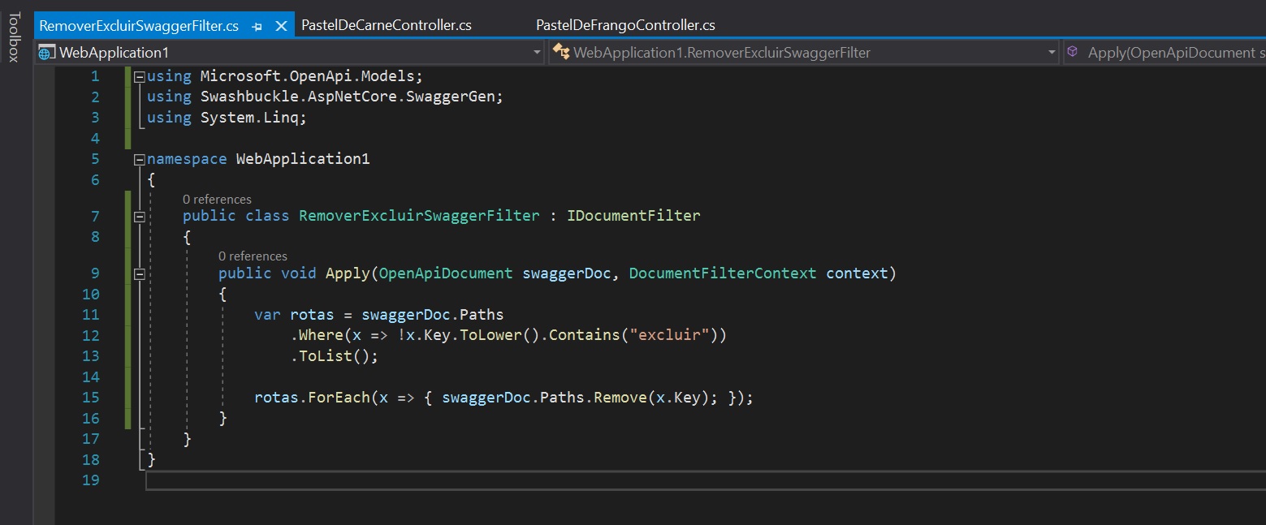Place cursor on the "excluir" string literal
Image resolution: width=1266 pixels, height=525 pixels.
(664, 335)
